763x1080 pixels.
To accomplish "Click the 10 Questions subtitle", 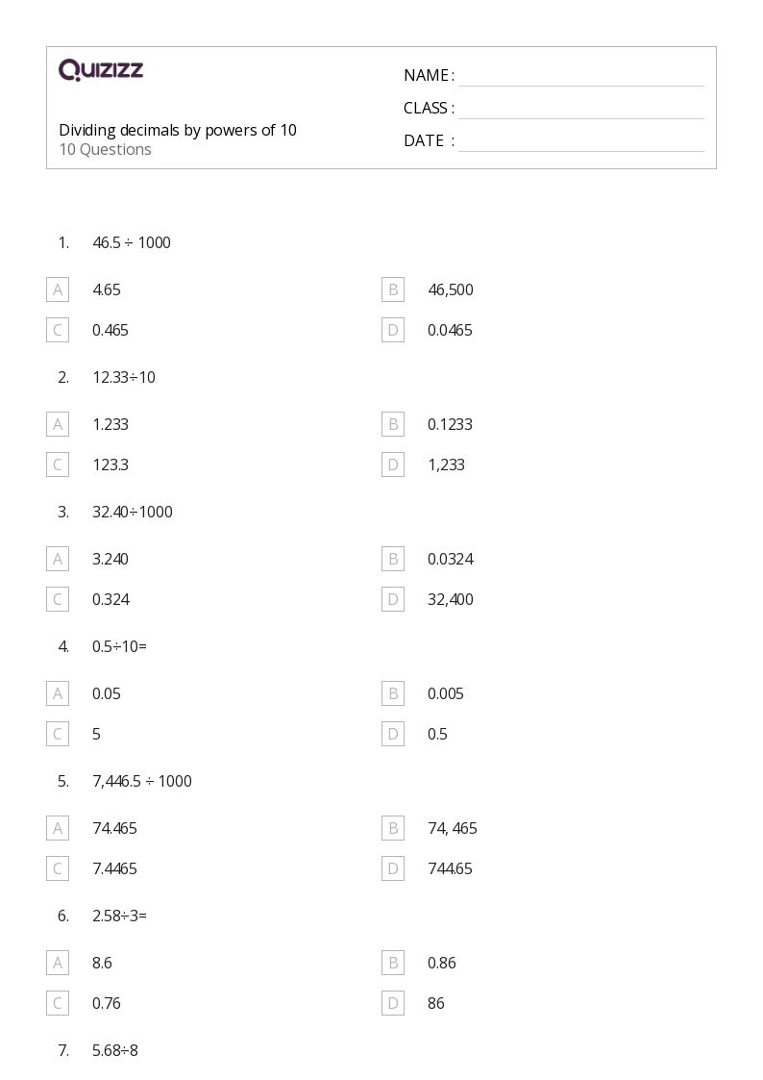I will pyautogui.click(x=106, y=149).
